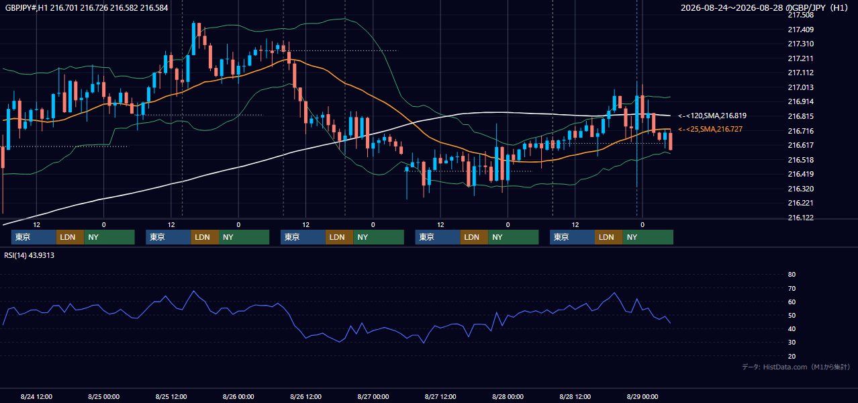Click the RSI level 70 label
858x403 pixels.
pyautogui.click(x=792, y=288)
